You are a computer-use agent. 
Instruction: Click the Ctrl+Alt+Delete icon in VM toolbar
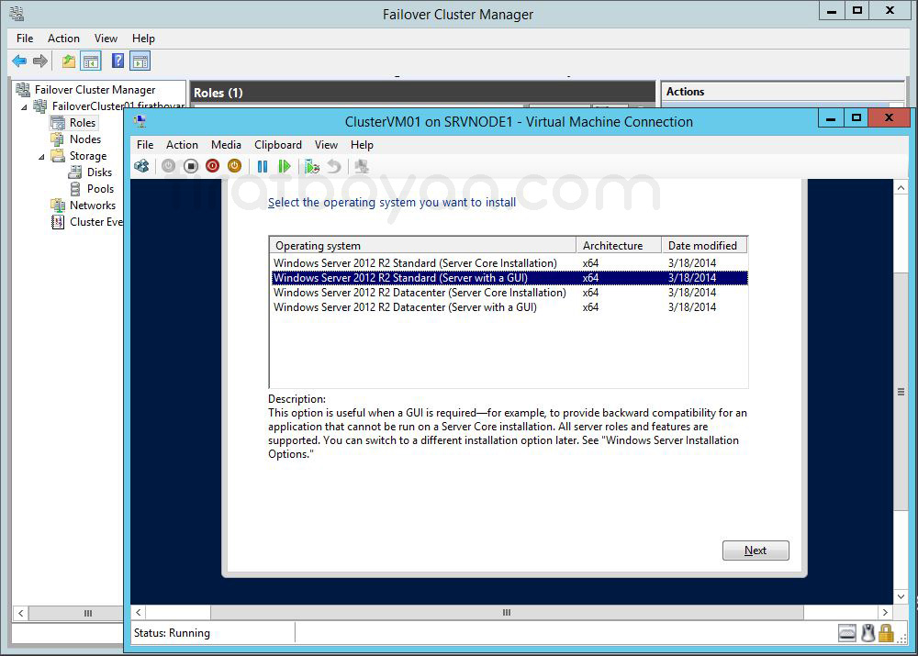(141, 166)
